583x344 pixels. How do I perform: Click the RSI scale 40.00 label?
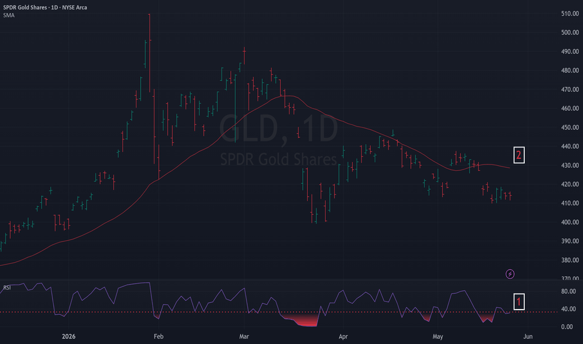coord(569,309)
